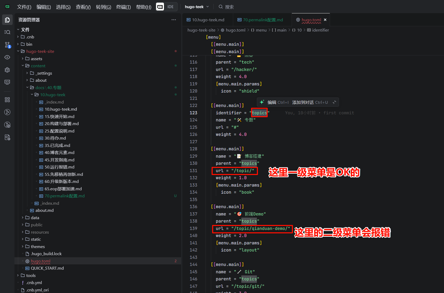
Task: Open Source Control with badge 1
Action: tap(7, 45)
